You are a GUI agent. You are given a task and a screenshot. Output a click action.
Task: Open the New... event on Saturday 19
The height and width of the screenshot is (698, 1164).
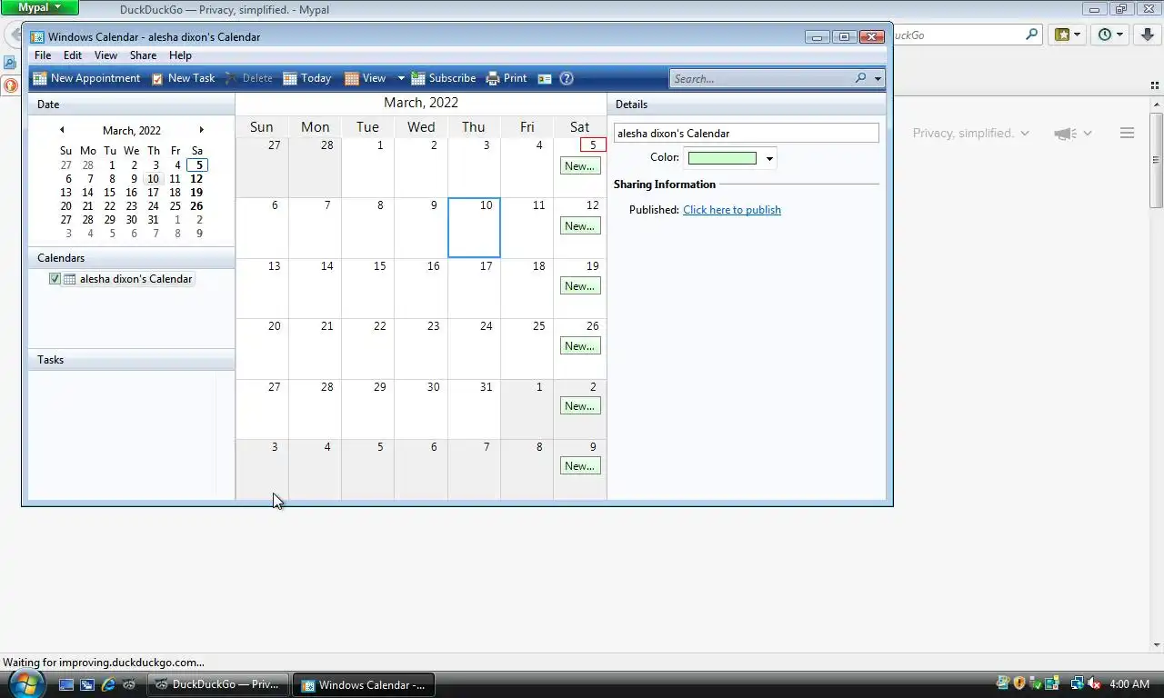click(579, 286)
